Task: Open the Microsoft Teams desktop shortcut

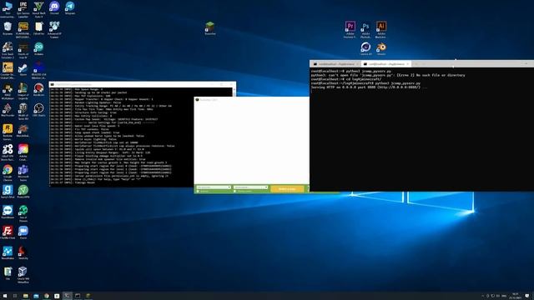Action: pyautogui.click(x=23, y=172)
